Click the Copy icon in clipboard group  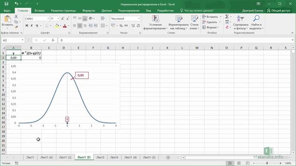click(16, 22)
